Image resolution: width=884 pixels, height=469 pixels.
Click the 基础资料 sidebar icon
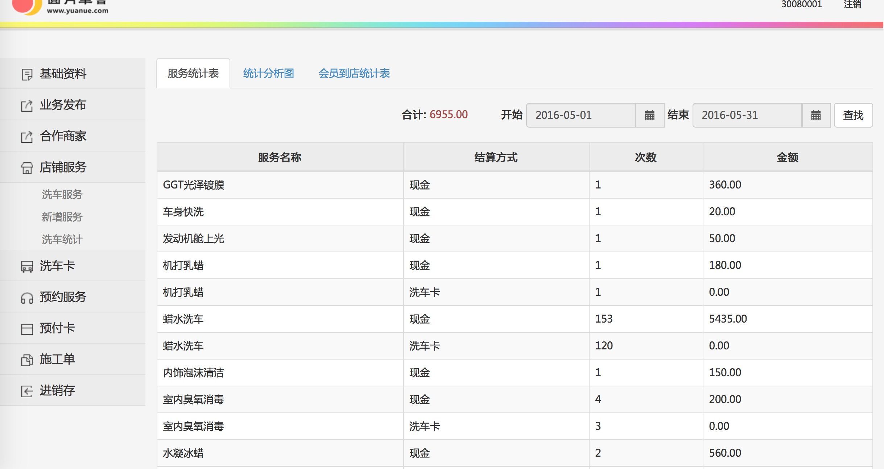coord(27,74)
